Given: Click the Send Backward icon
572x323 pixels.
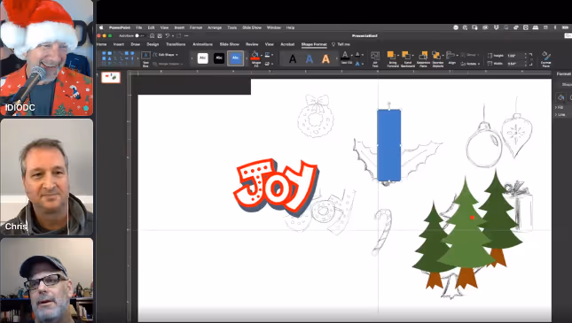Looking at the screenshot, I should [405, 56].
